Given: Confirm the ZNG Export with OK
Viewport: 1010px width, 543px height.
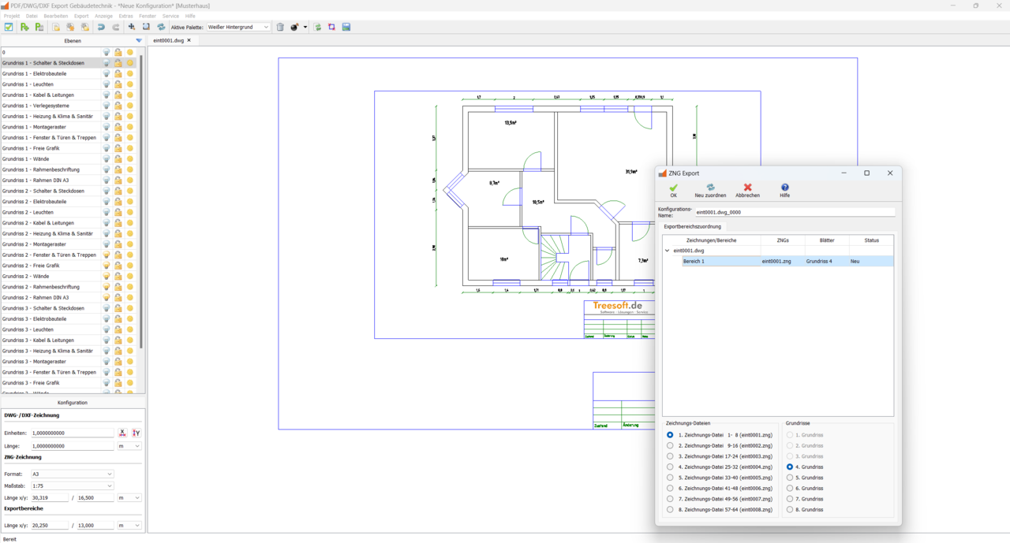Looking at the screenshot, I should (x=673, y=189).
